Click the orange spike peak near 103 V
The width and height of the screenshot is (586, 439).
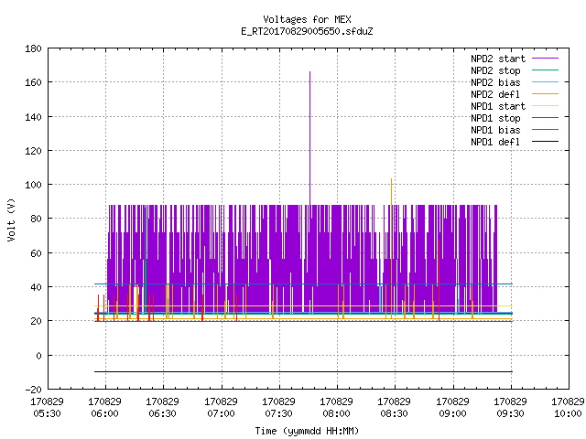tap(391, 179)
